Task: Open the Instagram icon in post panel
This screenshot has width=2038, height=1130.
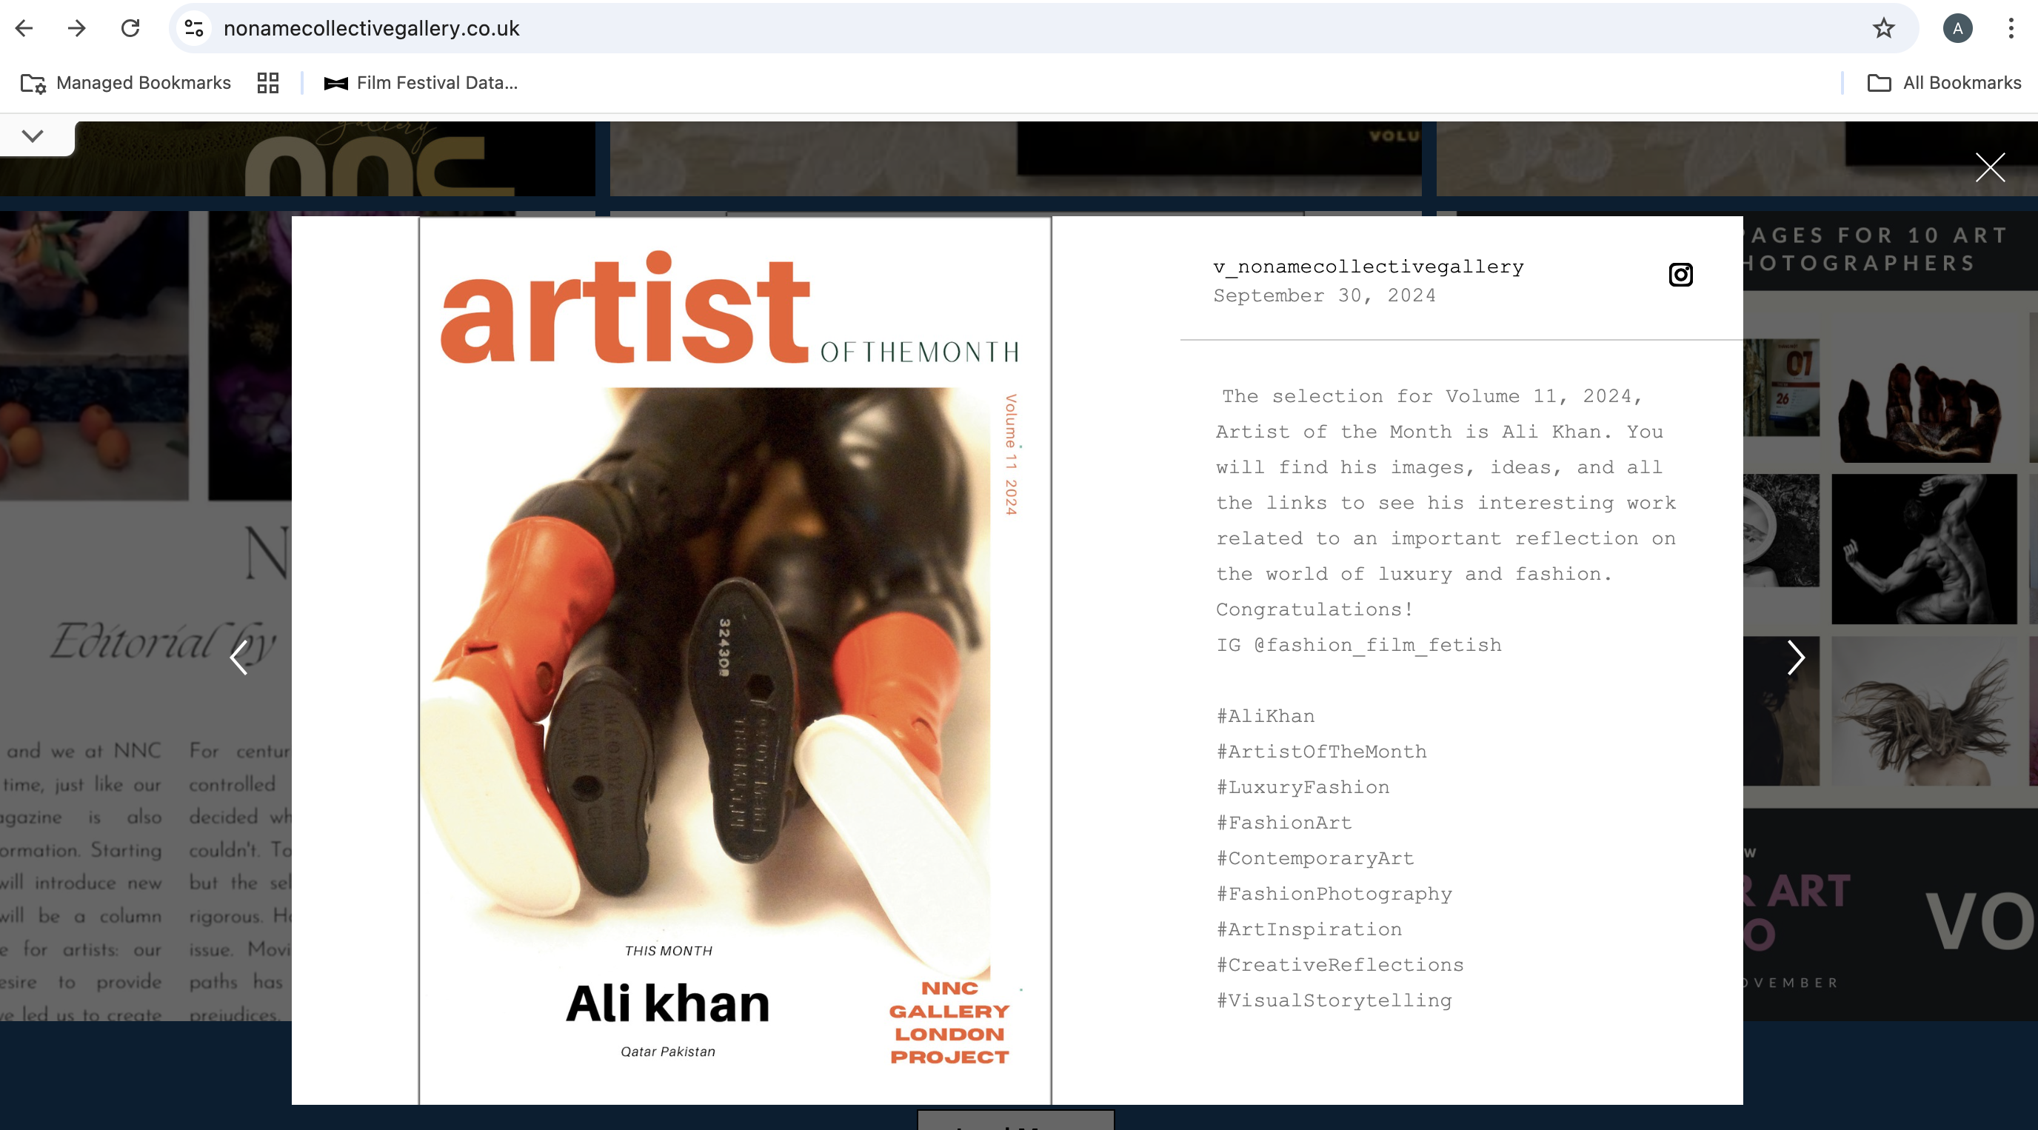Action: coord(1680,275)
